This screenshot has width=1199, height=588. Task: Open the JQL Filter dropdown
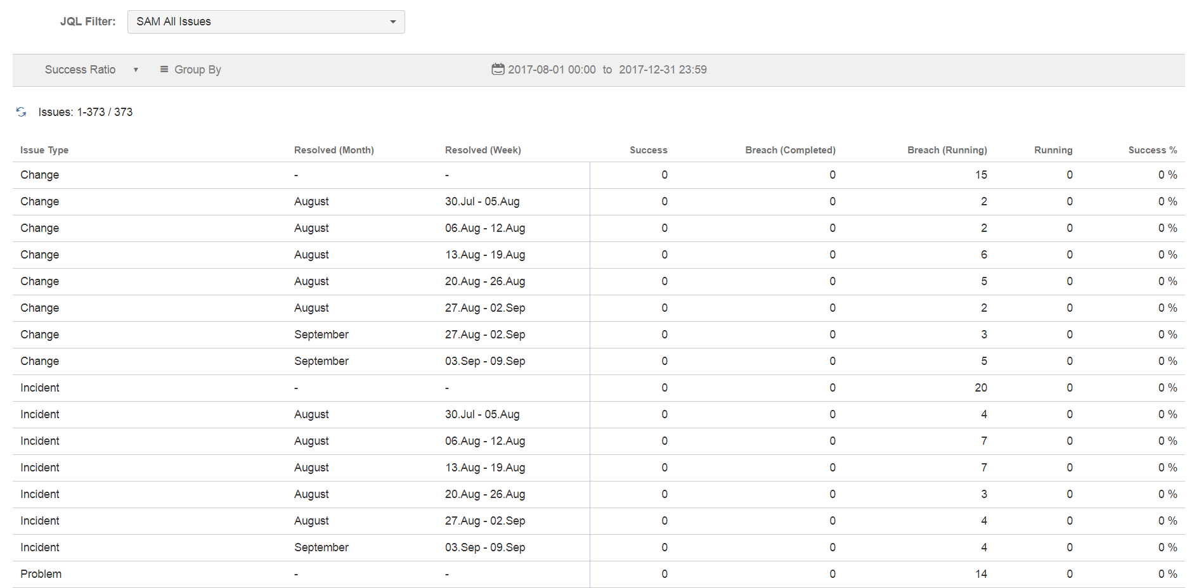(266, 22)
